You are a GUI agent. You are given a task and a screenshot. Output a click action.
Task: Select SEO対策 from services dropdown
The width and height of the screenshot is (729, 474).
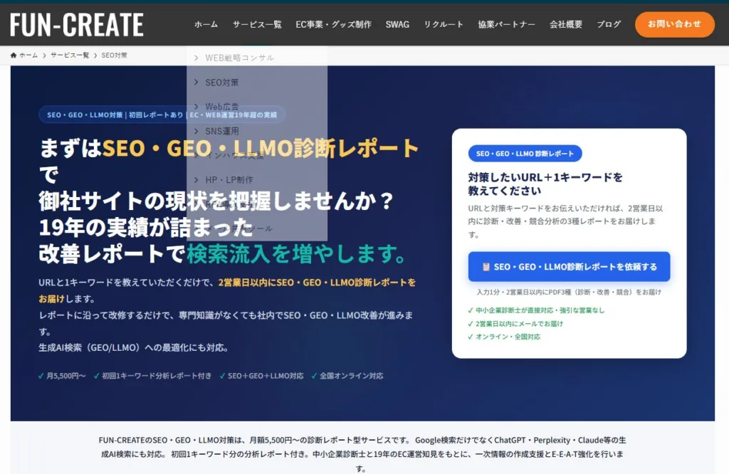tap(222, 83)
